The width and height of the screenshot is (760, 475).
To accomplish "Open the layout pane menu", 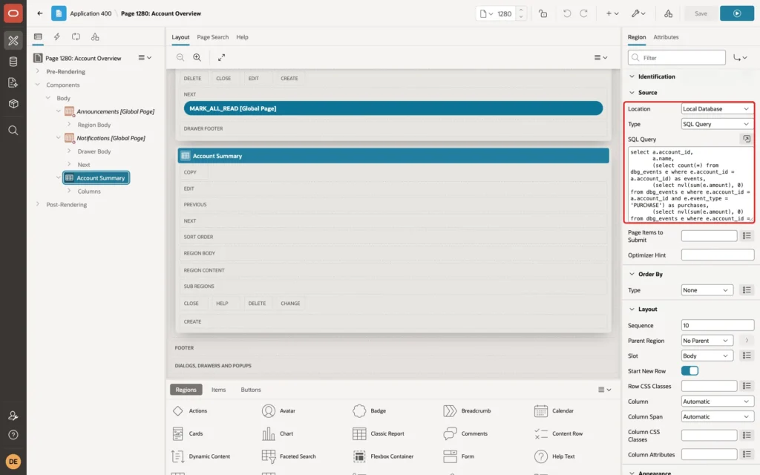I will [x=600, y=57].
